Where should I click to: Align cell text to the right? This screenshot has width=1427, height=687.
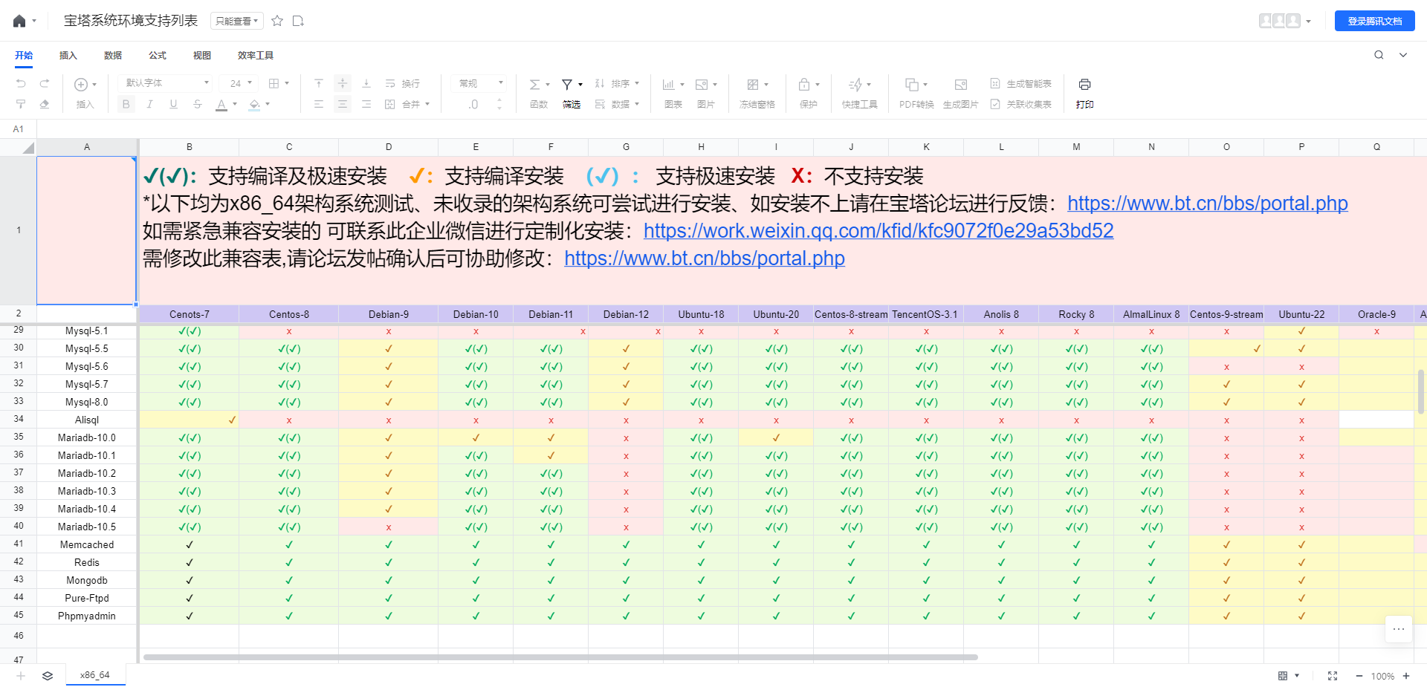(x=366, y=104)
